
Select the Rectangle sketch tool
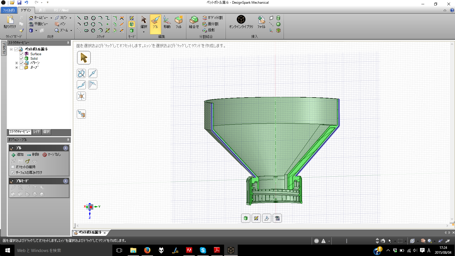click(86, 18)
